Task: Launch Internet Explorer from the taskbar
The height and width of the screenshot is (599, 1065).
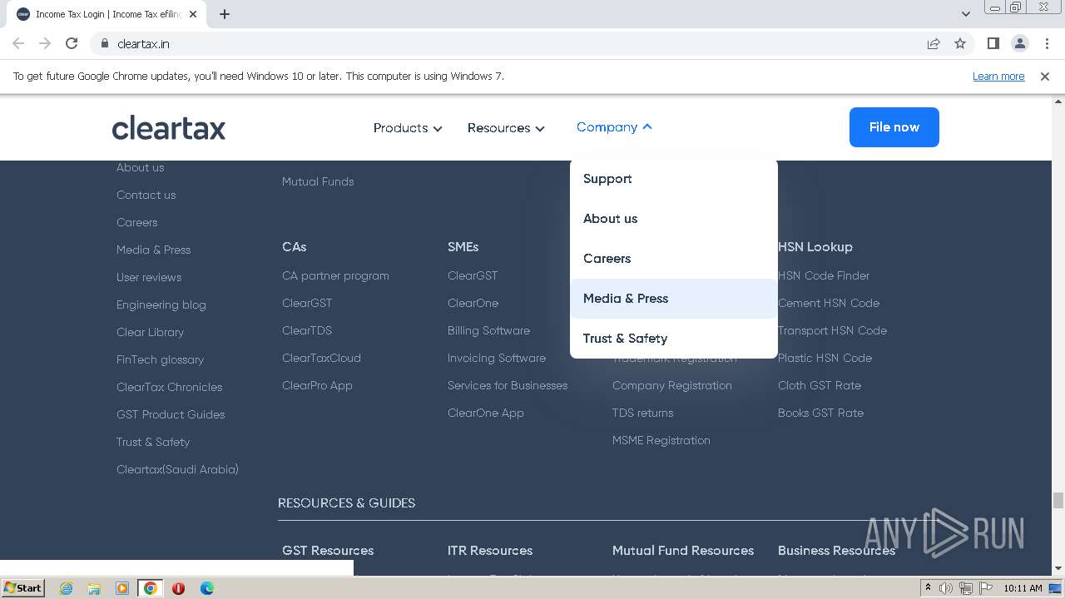Action: click(x=66, y=588)
